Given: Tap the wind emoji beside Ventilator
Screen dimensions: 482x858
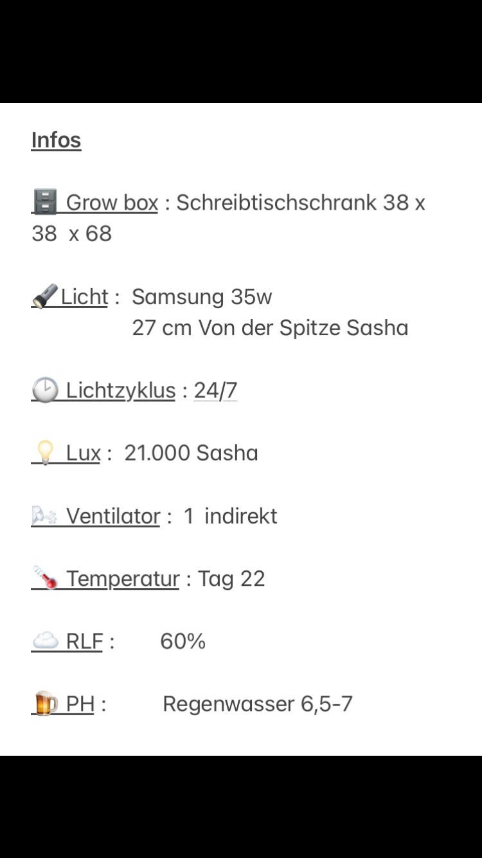Looking at the screenshot, I should coord(44,516).
